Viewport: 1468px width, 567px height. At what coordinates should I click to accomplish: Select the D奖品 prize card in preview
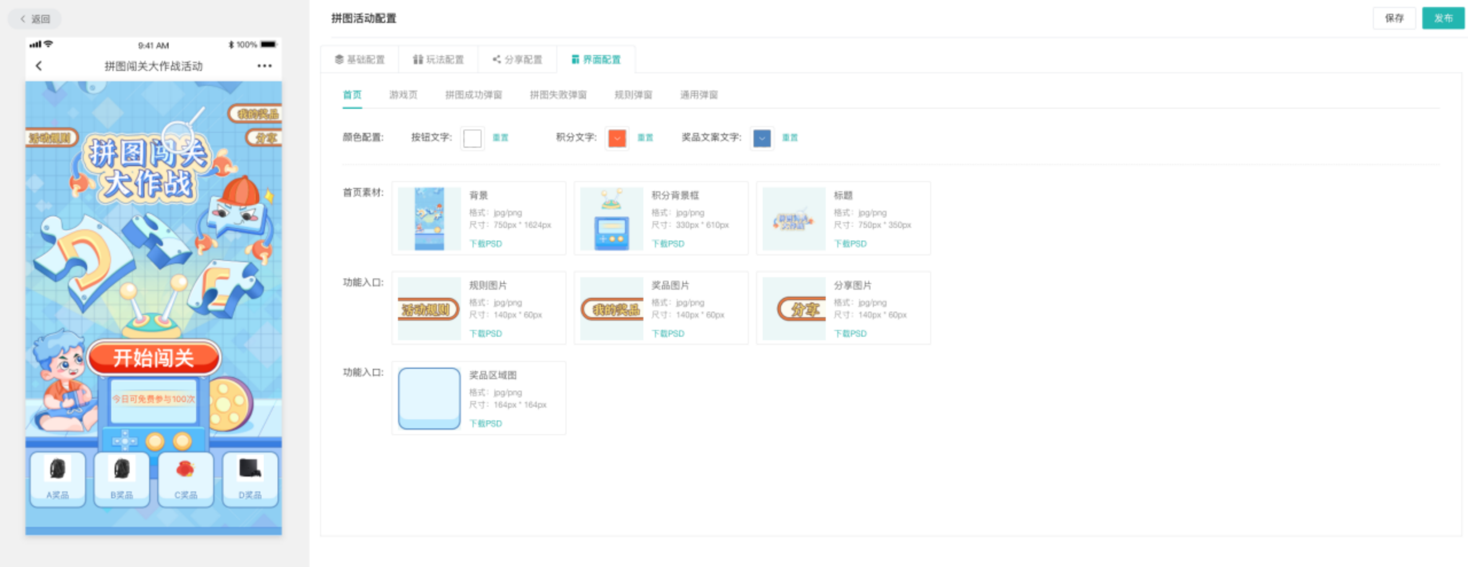(250, 479)
